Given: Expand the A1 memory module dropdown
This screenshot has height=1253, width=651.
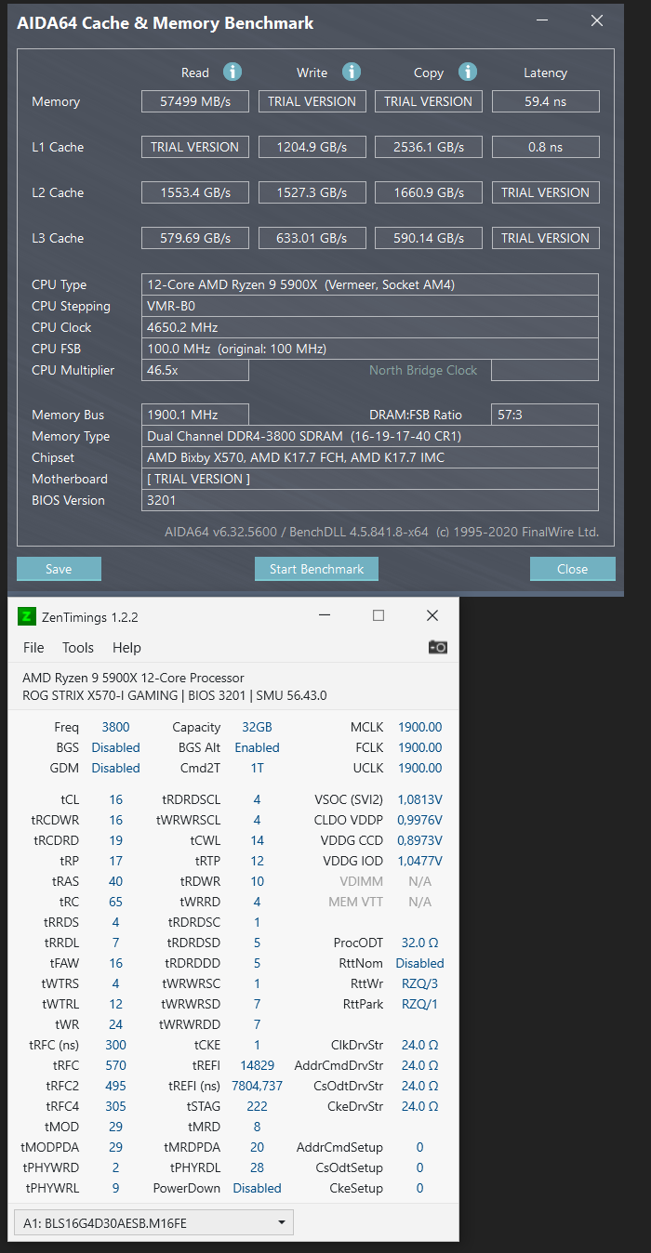Looking at the screenshot, I should pos(153,1223).
